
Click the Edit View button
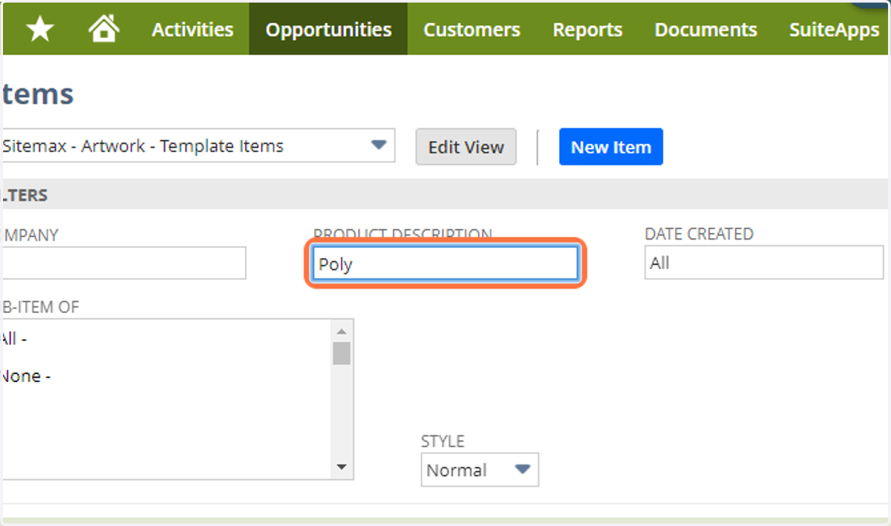point(466,147)
